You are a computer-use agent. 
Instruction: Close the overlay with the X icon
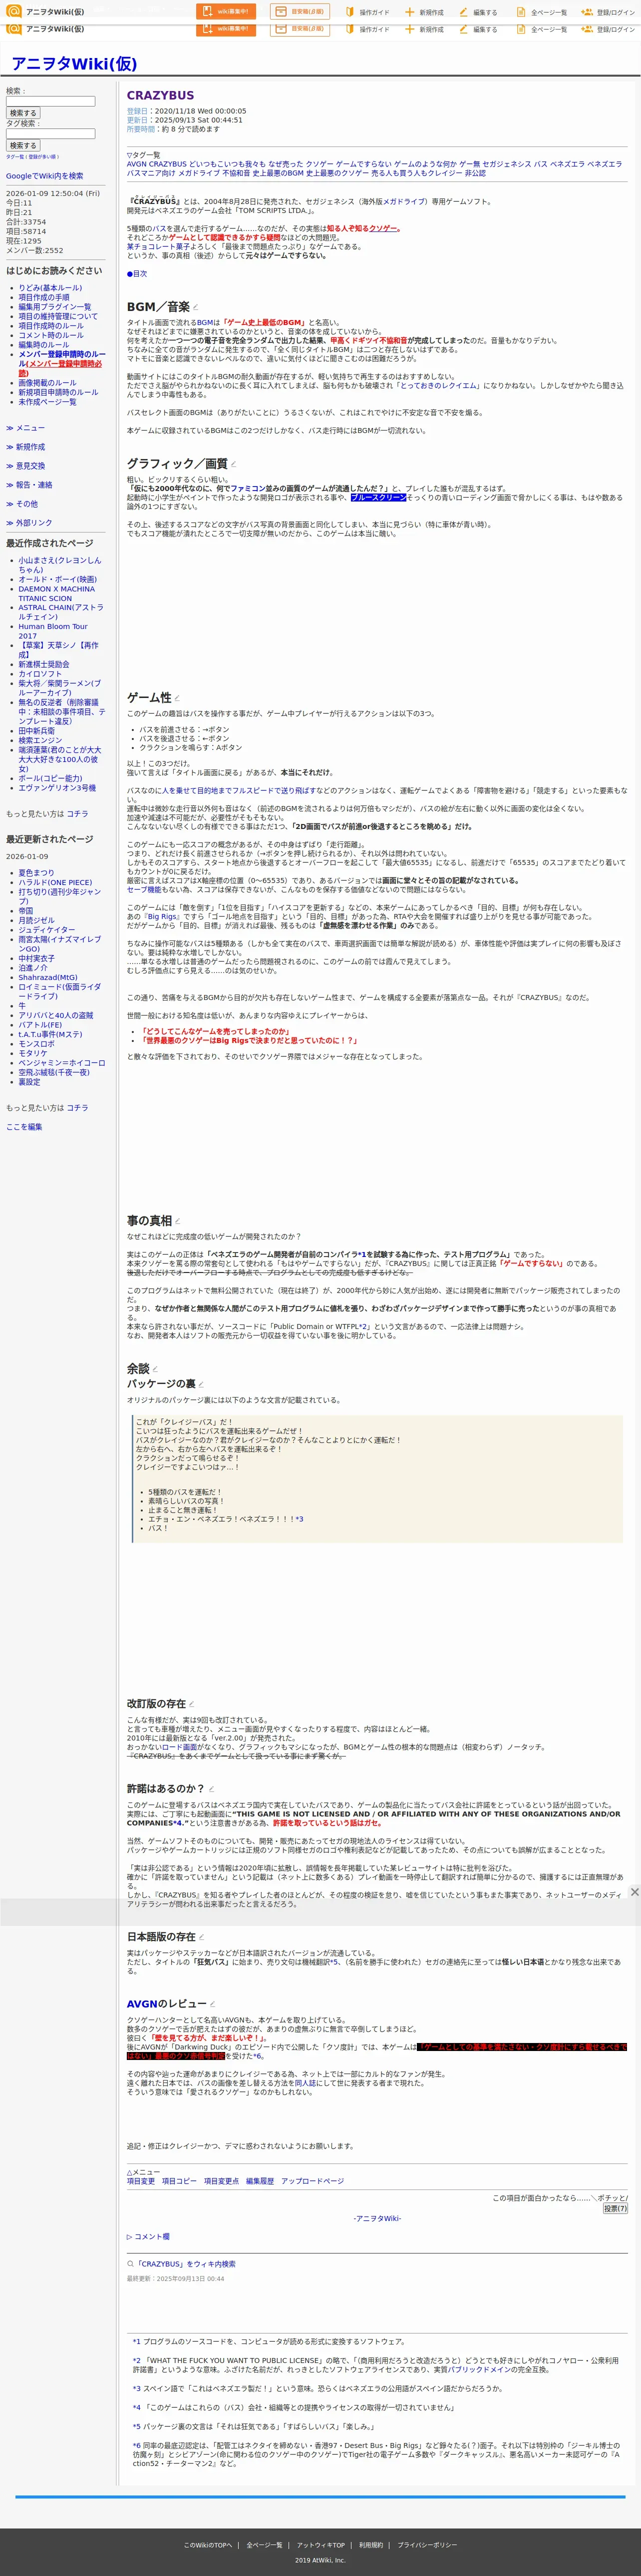coord(634,1892)
